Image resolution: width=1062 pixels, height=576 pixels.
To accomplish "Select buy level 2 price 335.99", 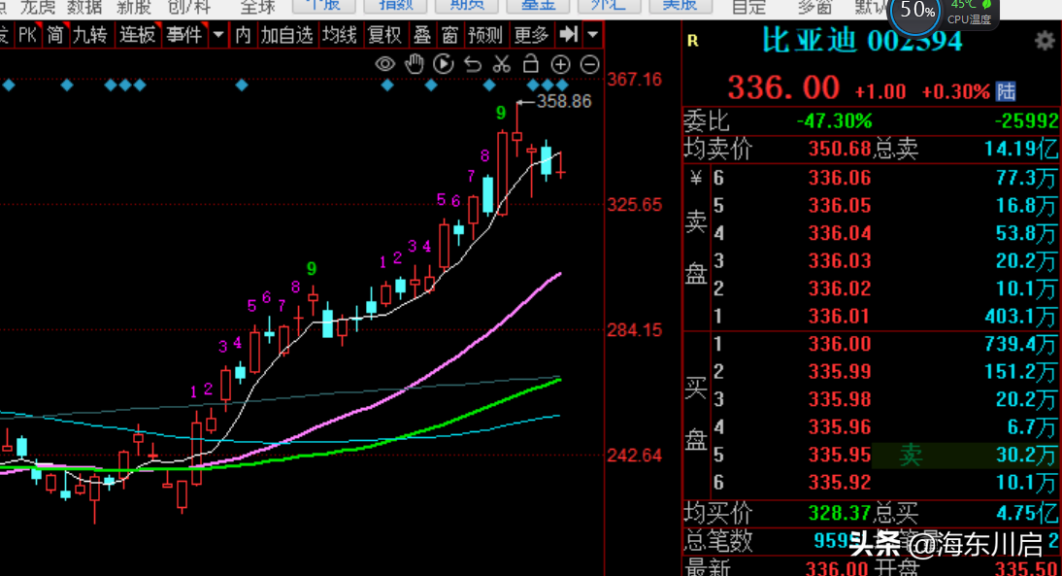I will pyautogui.click(x=839, y=372).
